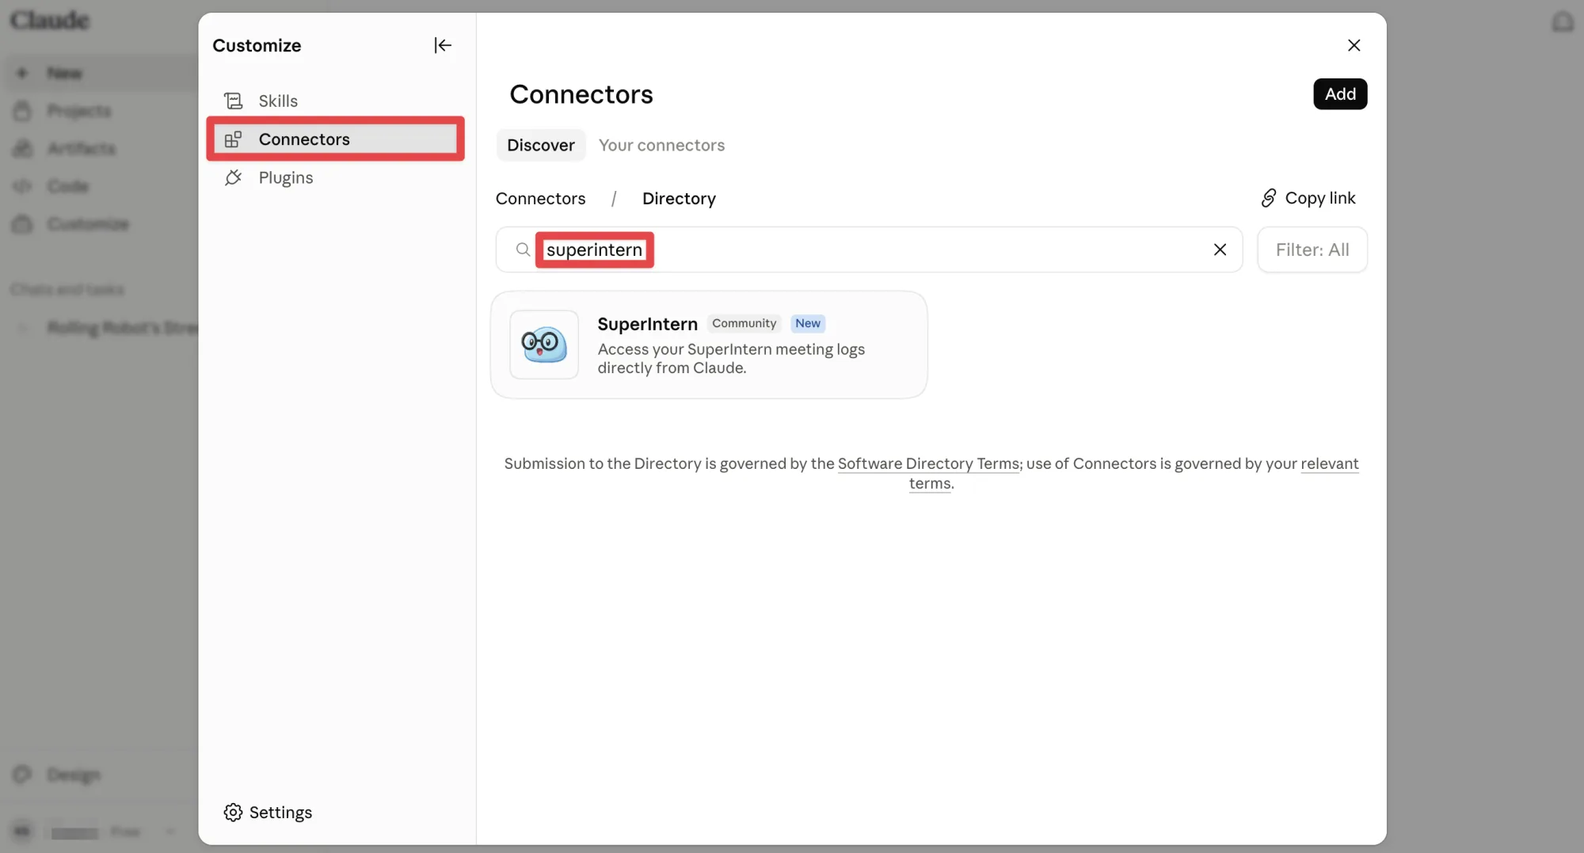Click the chain link icon

1269,198
